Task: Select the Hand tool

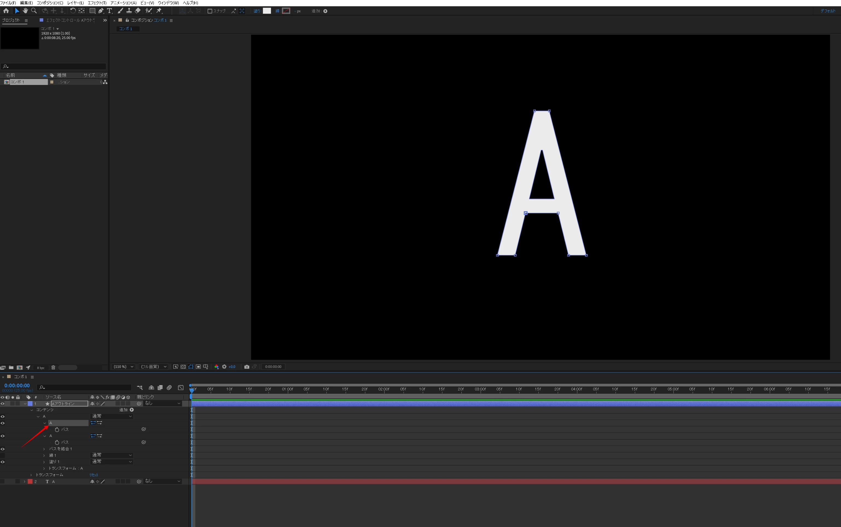Action: tap(25, 11)
